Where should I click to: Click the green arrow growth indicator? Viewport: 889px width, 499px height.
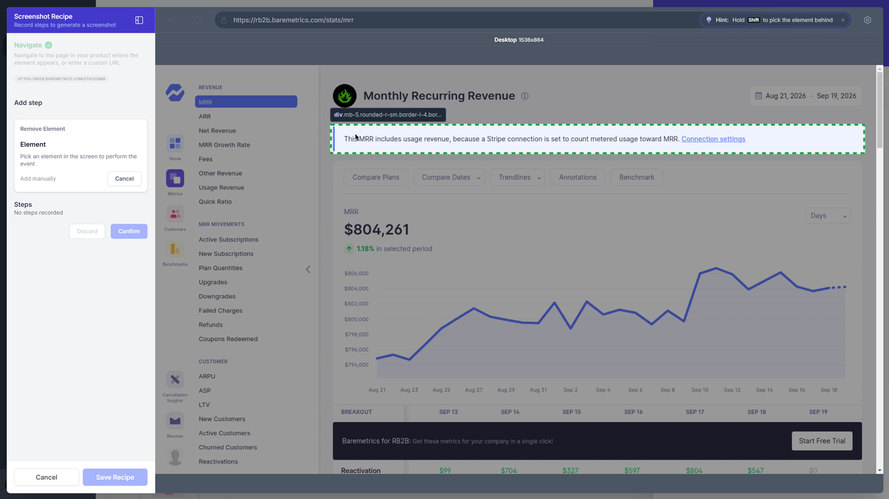pyautogui.click(x=349, y=249)
